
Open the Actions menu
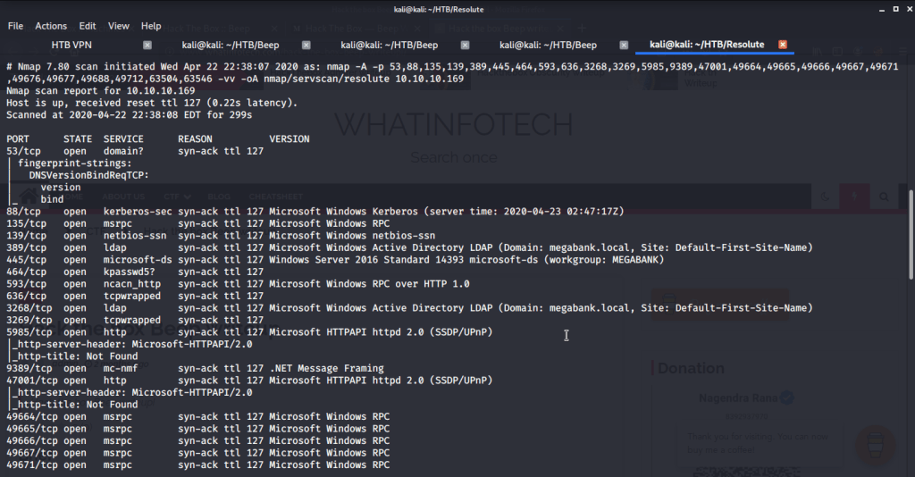coord(51,26)
